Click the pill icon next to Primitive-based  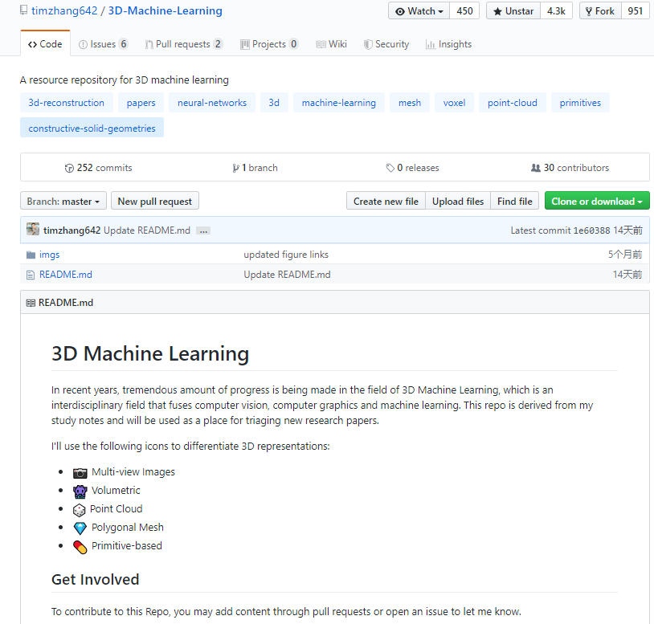[80, 547]
